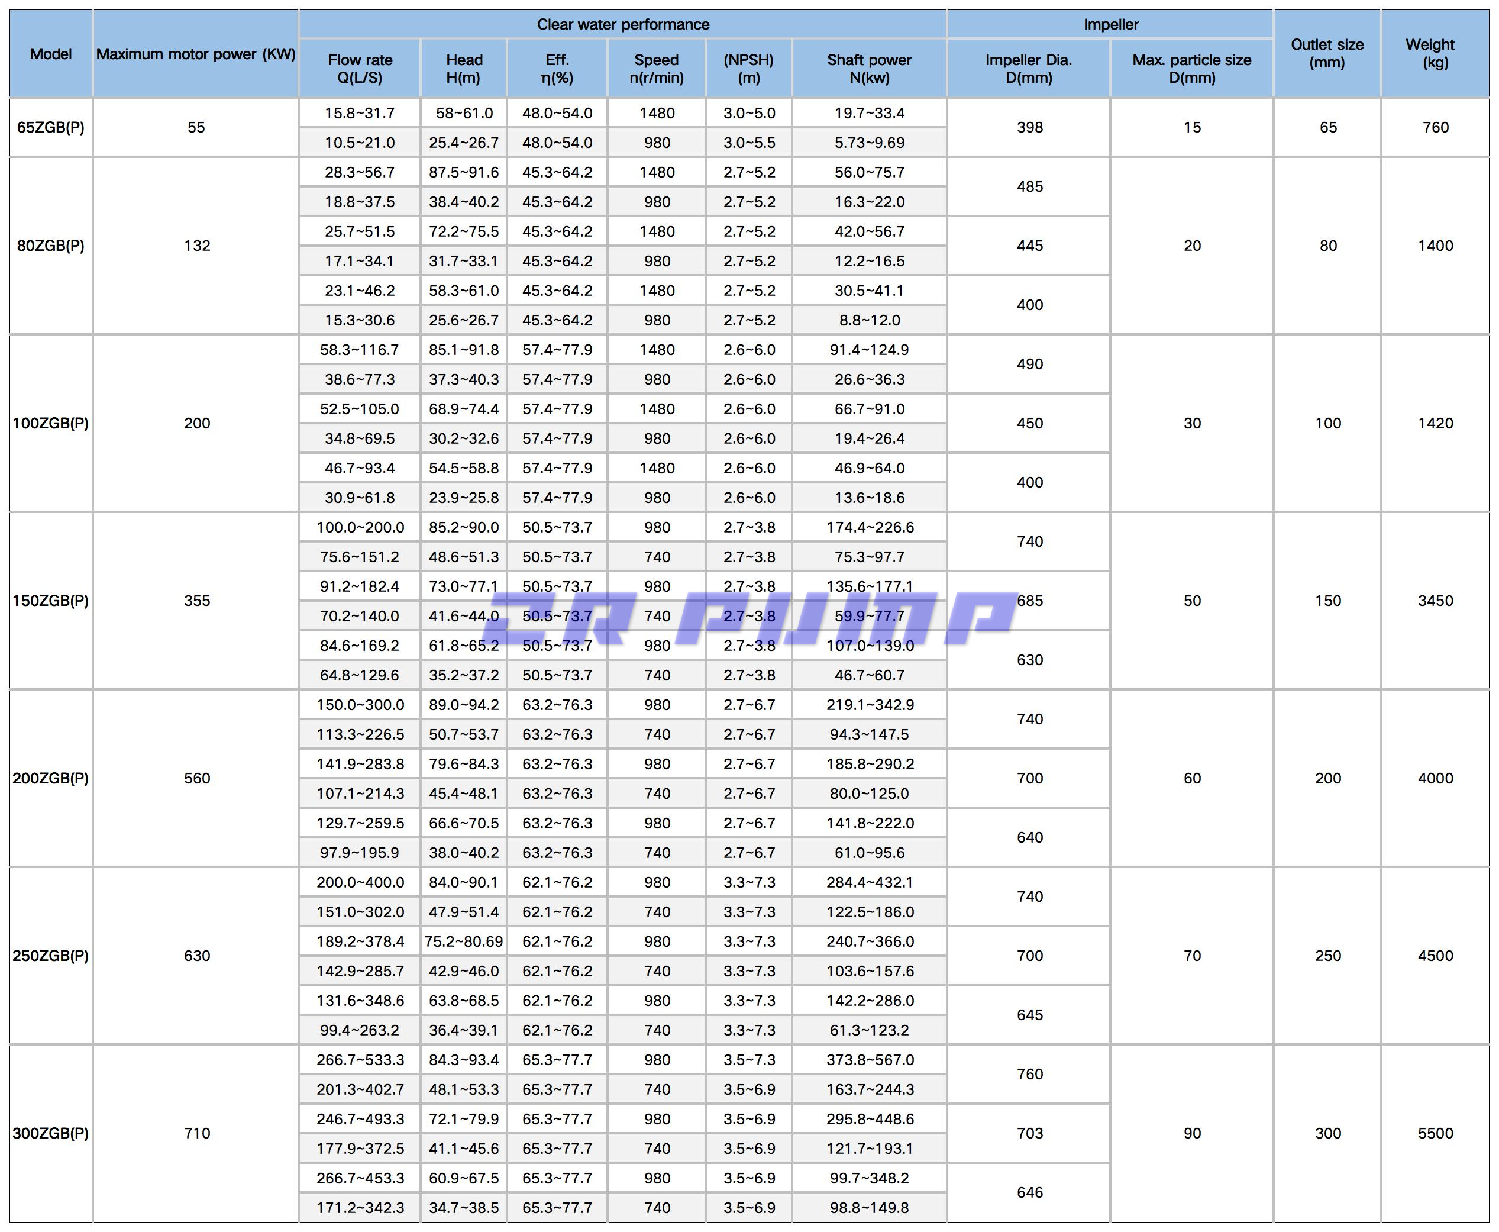Select the Speed n(r/min) header
Screen dimensions: 1499x1232
(656, 69)
